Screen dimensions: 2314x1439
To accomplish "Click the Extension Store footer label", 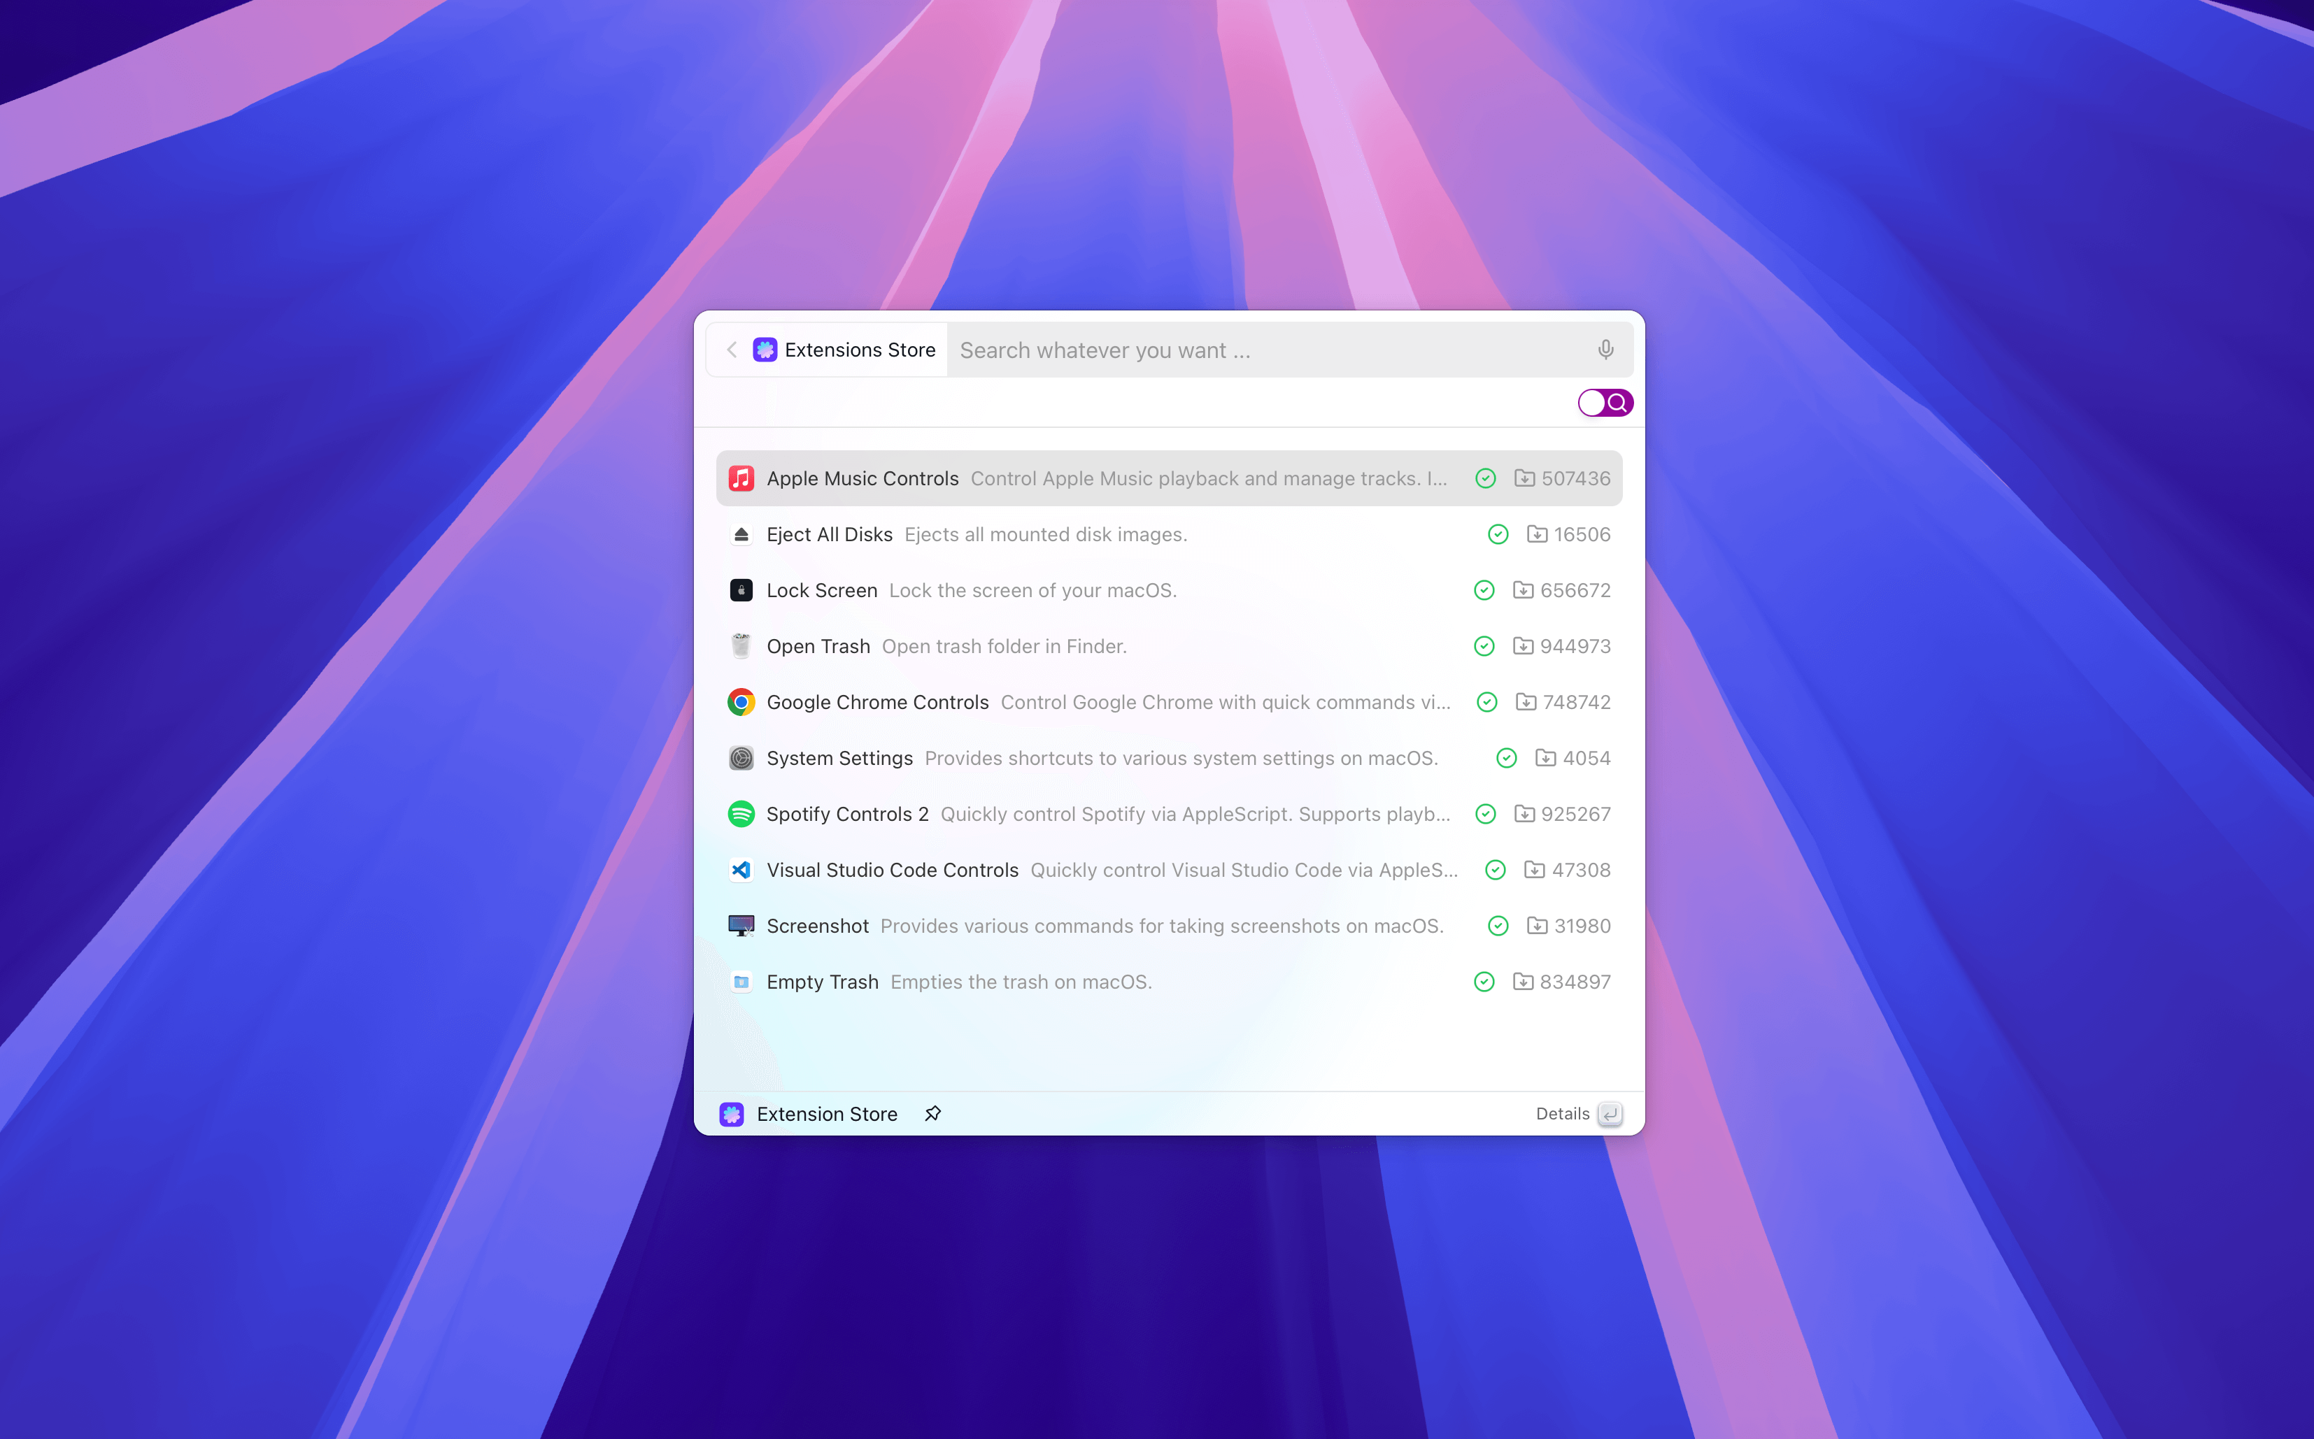I will [x=826, y=1113].
